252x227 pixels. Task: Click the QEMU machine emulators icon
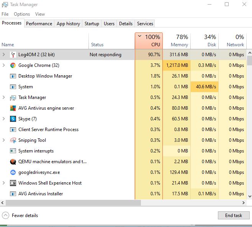[13, 162]
